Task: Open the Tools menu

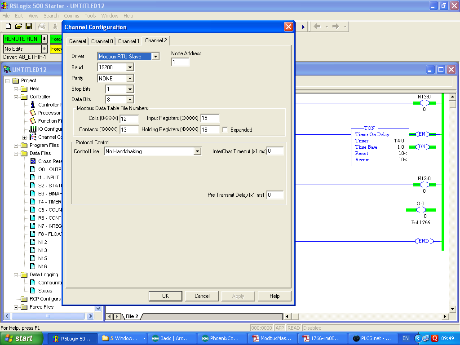Action: (x=90, y=16)
